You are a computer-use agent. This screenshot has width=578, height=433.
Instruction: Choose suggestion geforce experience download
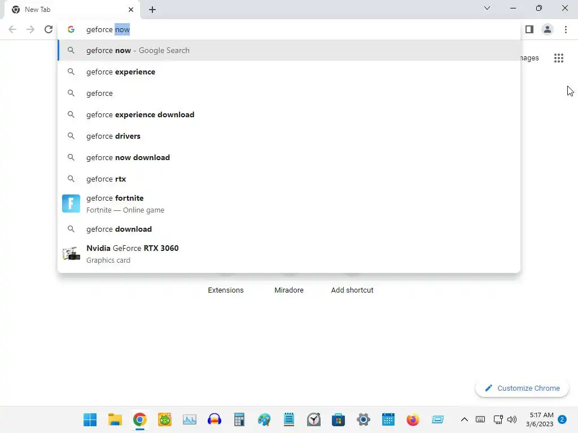point(289,114)
